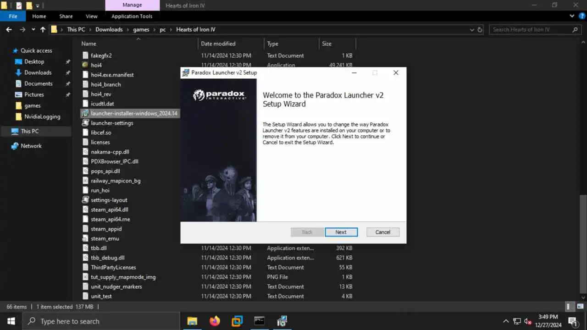Refresh the current folder view
The height and width of the screenshot is (330, 587).
pos(480,29)
